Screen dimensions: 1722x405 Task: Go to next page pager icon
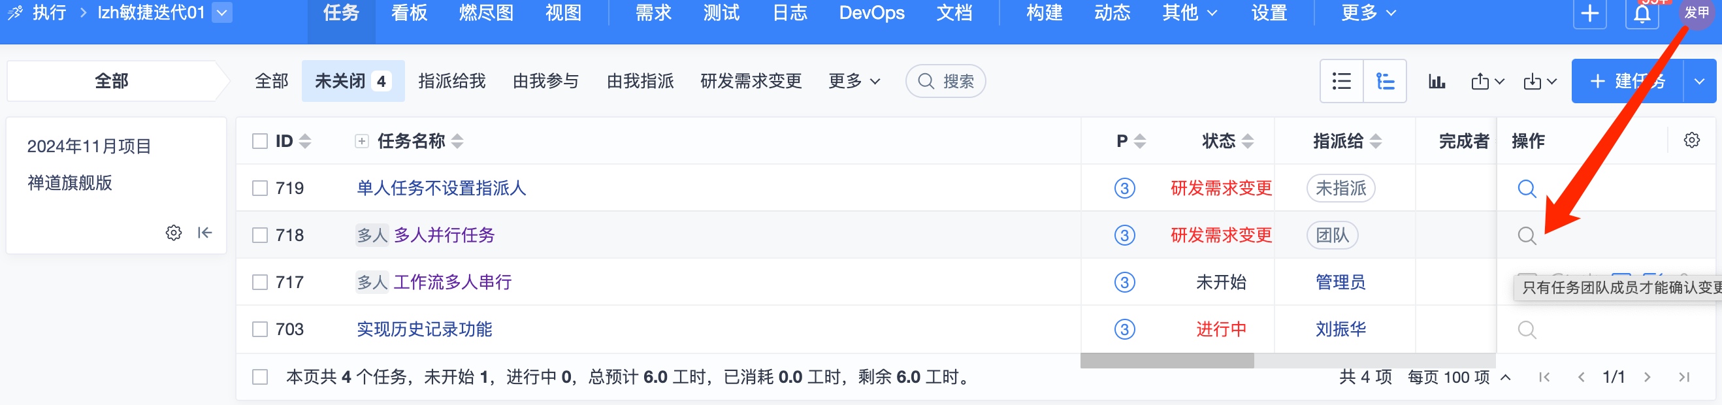1647,377
